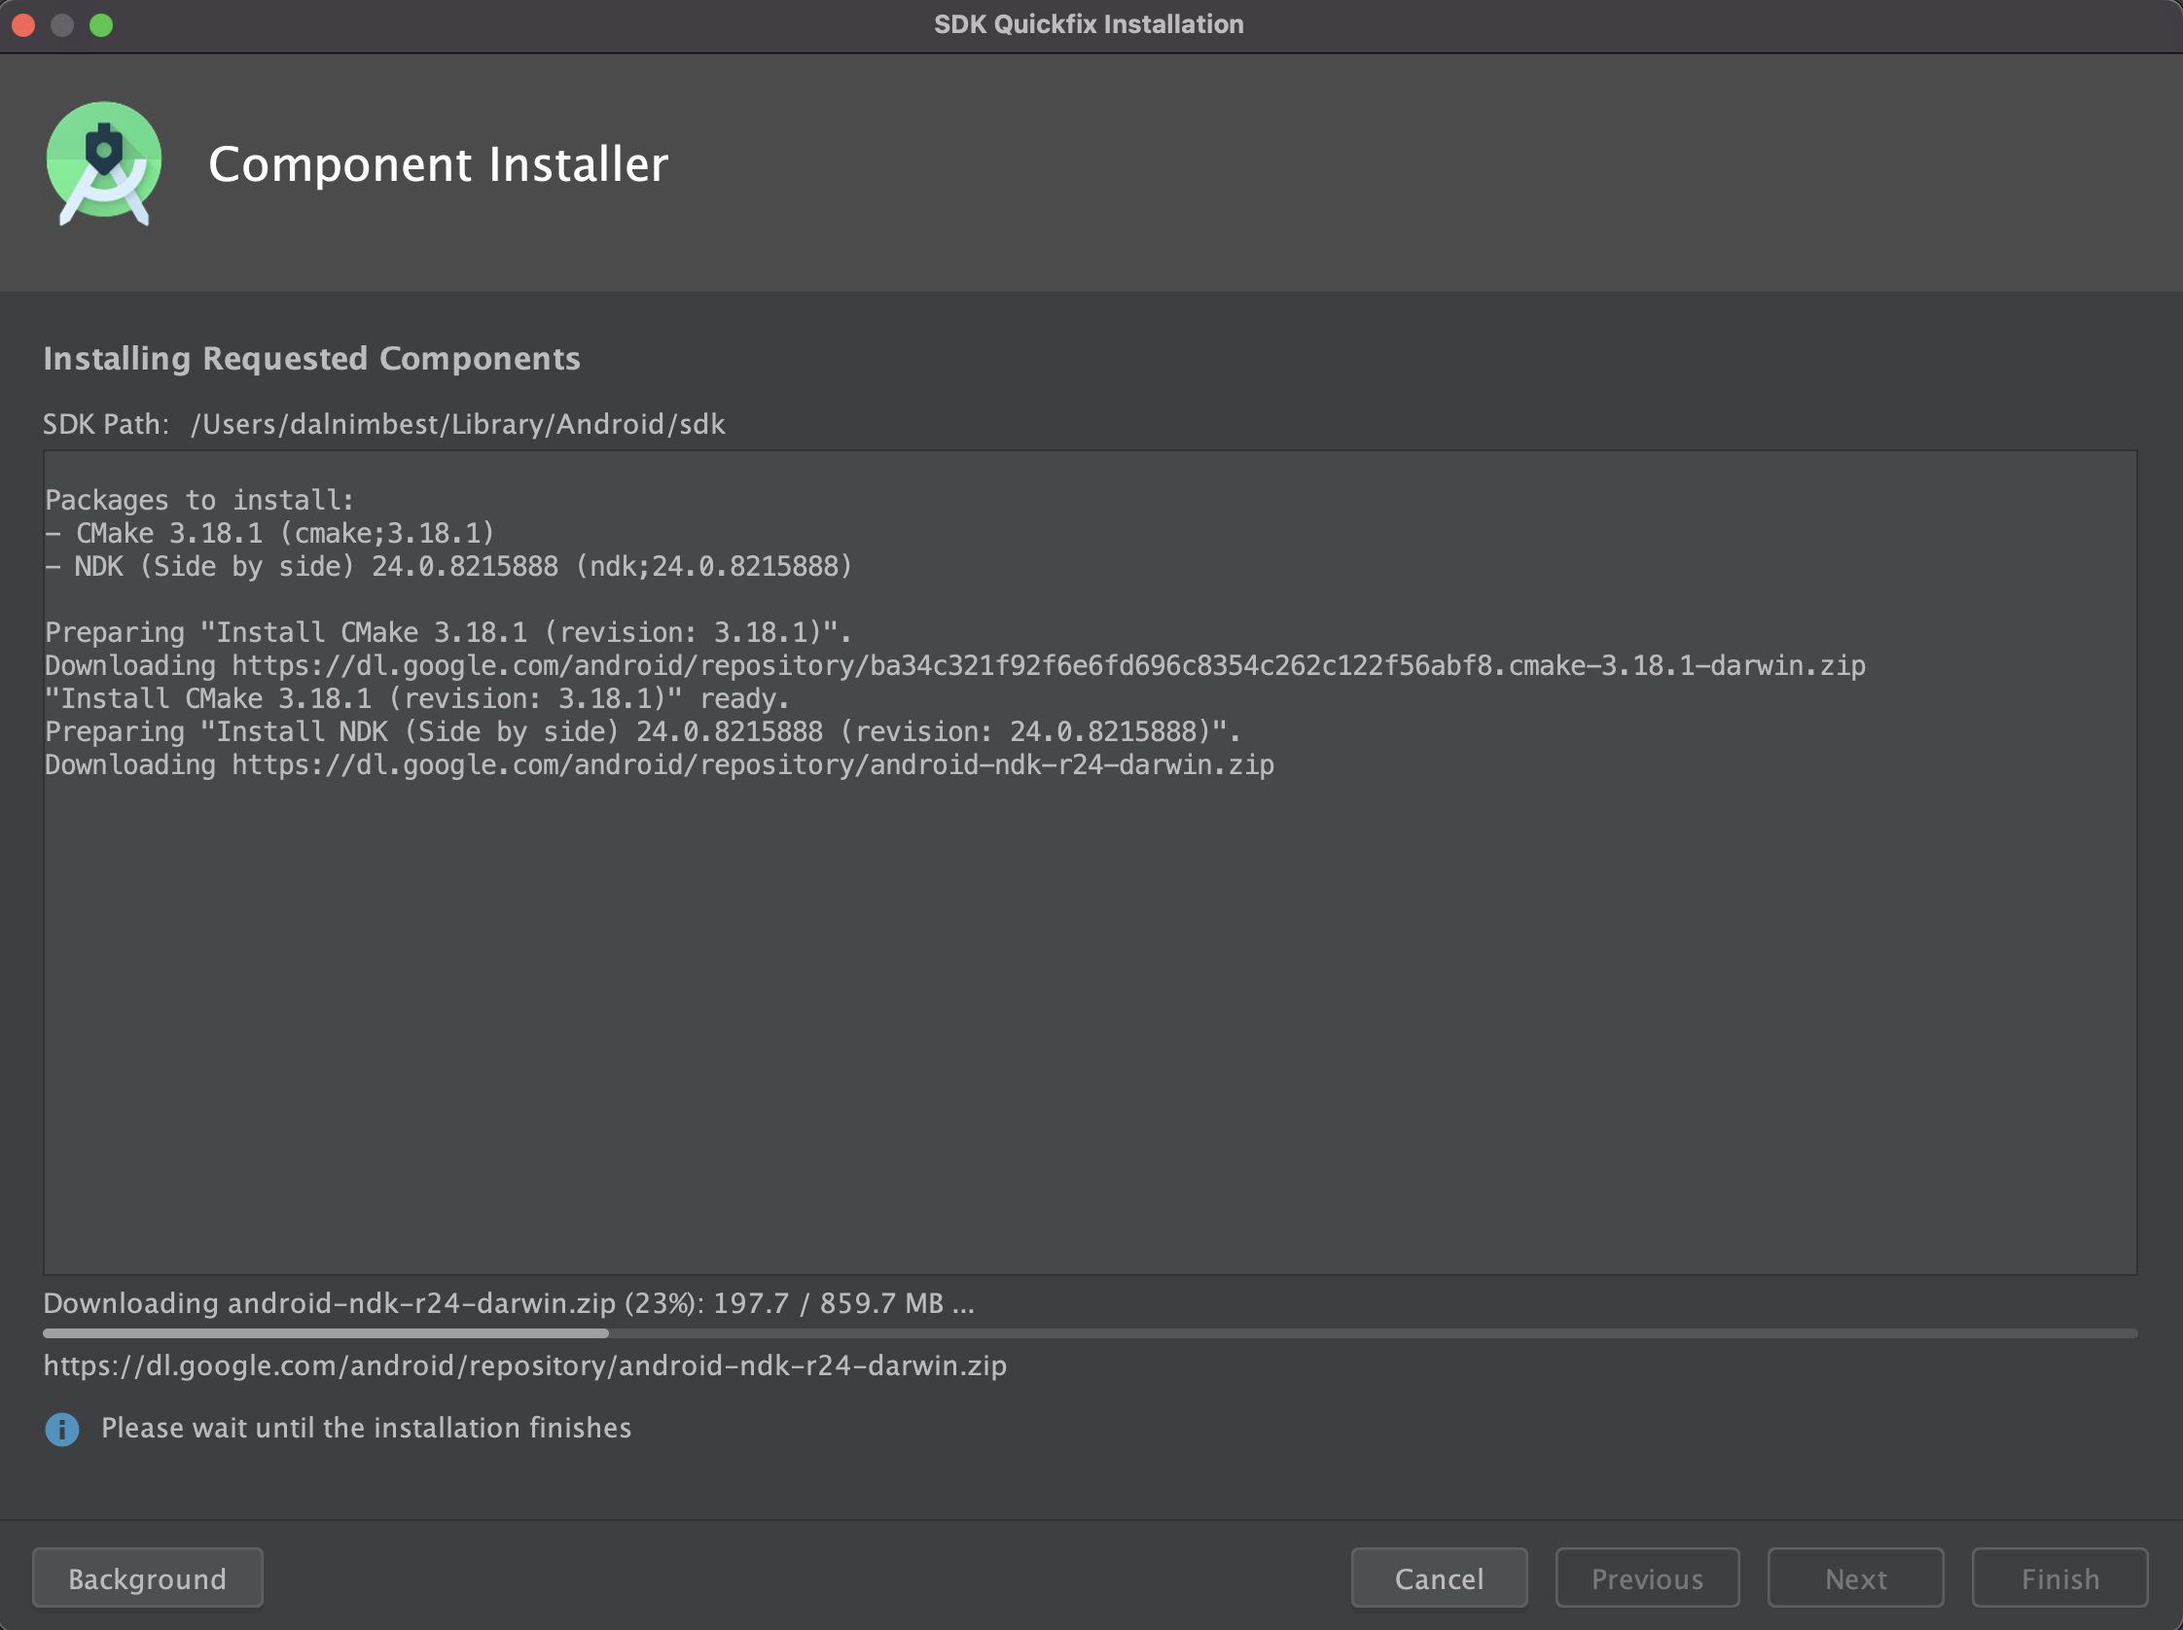Click the SDK Path '/Users/dalnimbest/Library/Android/sdk' value
2183x1630 pixels.
pos(458,424)
